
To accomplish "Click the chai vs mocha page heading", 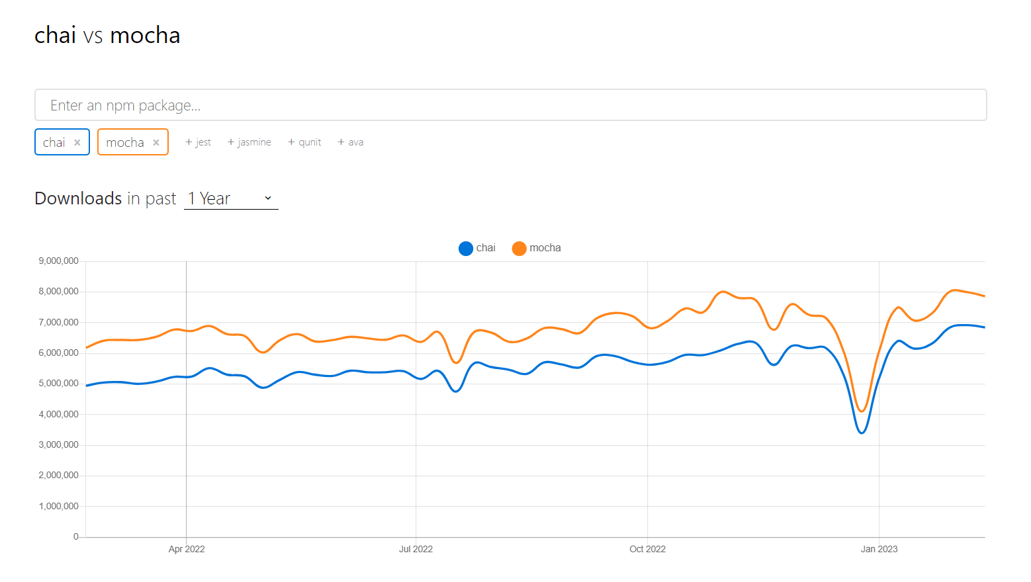I will click(107, 36).
